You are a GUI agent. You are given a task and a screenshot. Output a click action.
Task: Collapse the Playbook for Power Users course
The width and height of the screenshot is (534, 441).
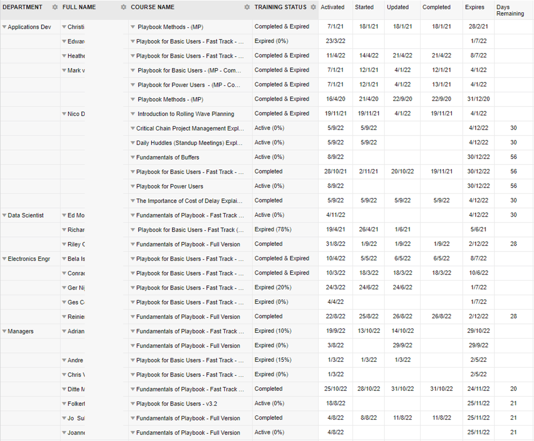(x=133, y=186)
